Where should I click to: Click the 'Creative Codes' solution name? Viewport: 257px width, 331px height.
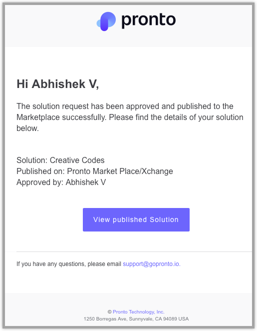(77, 160)
